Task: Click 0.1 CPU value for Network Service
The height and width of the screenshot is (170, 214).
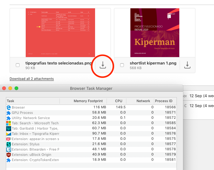Action: pos(123,118)
